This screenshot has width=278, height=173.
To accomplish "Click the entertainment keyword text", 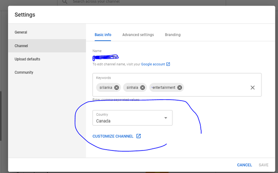I will click(x=164, y=88).
